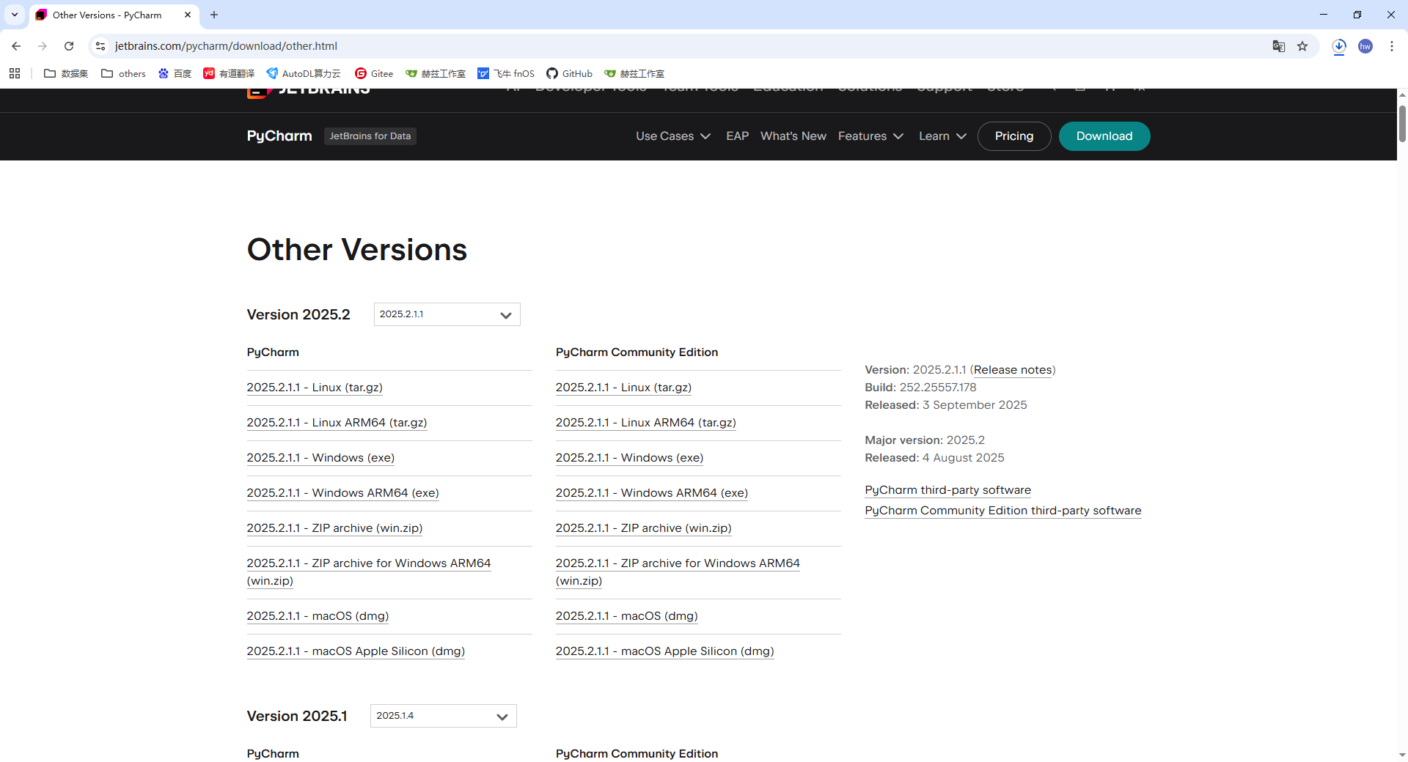
Task: Open the tab search dropdown arrow
Action: click(15, 15)
